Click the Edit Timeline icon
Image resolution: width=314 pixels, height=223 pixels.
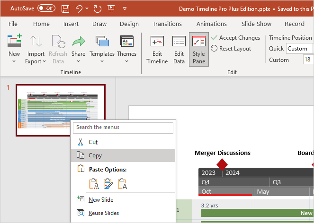pyautogui.click(x=157, y=41)
